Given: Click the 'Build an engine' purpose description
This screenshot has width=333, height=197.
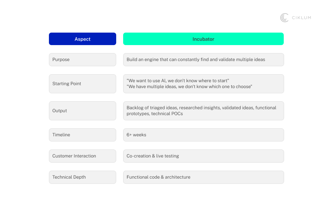Looking at the screenshot, I should click(x=196, y=60).
